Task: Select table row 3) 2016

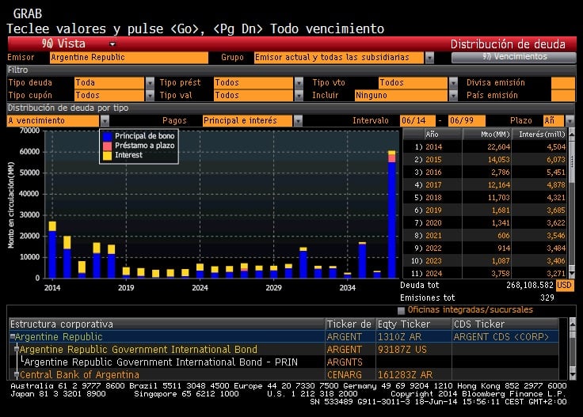Action: pos(485,172)
